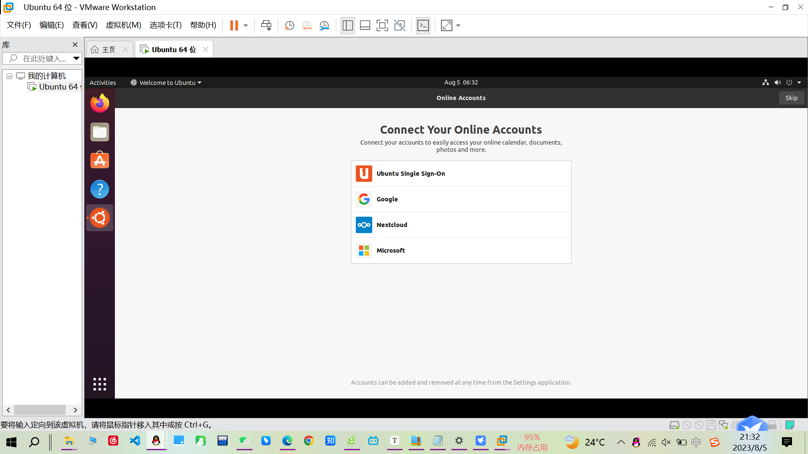Open WeChat from the taskbar
The height and width of the screenshot is (454, 808).
(244, 441)
